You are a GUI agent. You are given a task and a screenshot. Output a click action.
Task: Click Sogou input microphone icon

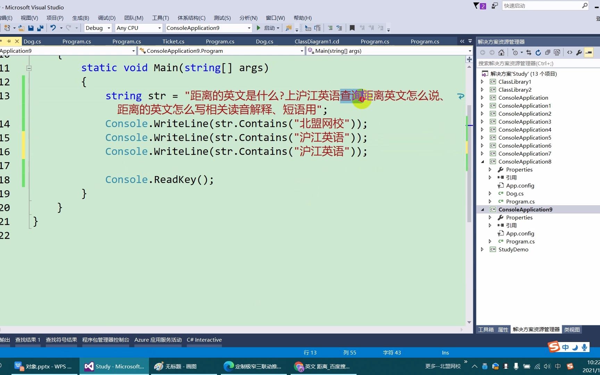click(584, 347)
